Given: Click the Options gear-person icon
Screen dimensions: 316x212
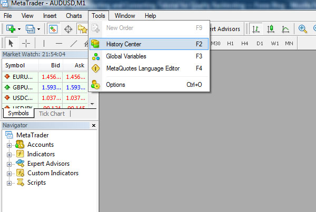Looking at the screenshot, I should 95,85.
